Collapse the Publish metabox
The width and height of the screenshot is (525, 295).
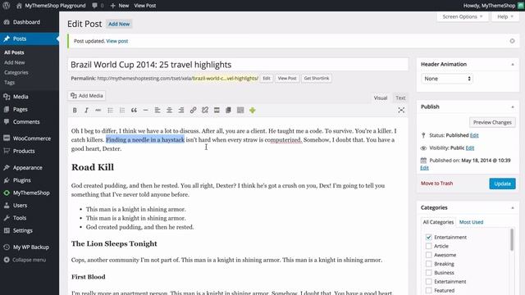tap(513, 107)
